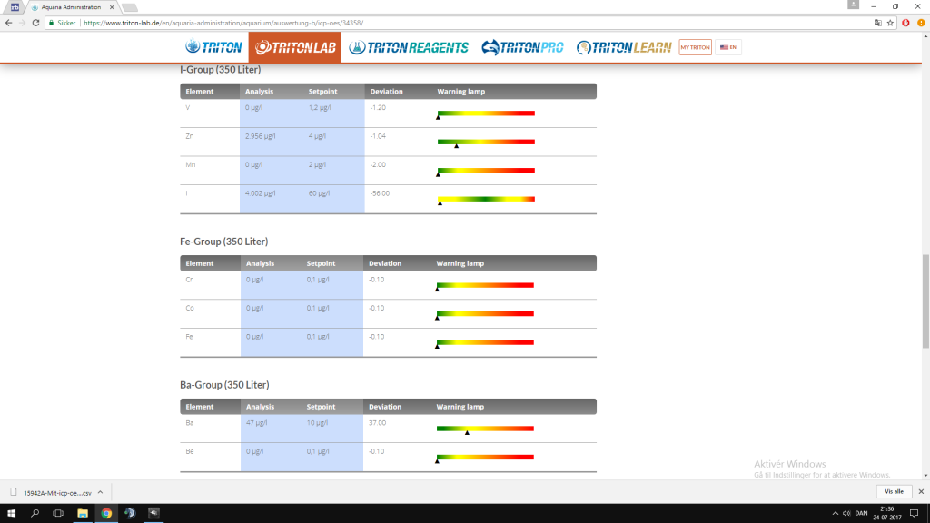Go to the Triton Reagents site
930x523 pixels.
(x=410, y=47)
